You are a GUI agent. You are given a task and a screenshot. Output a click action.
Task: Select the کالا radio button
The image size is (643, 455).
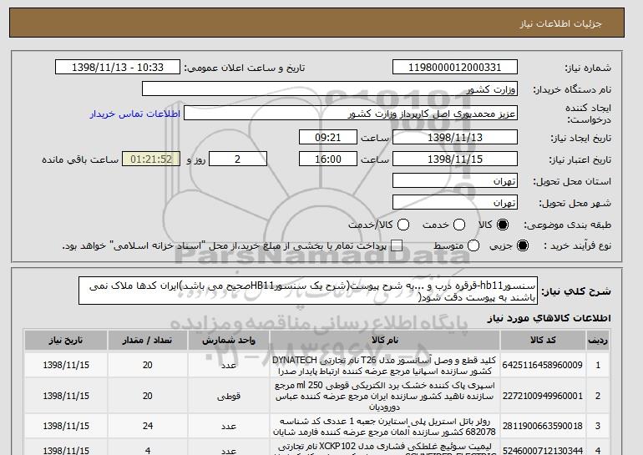click(x=503, y=225)
